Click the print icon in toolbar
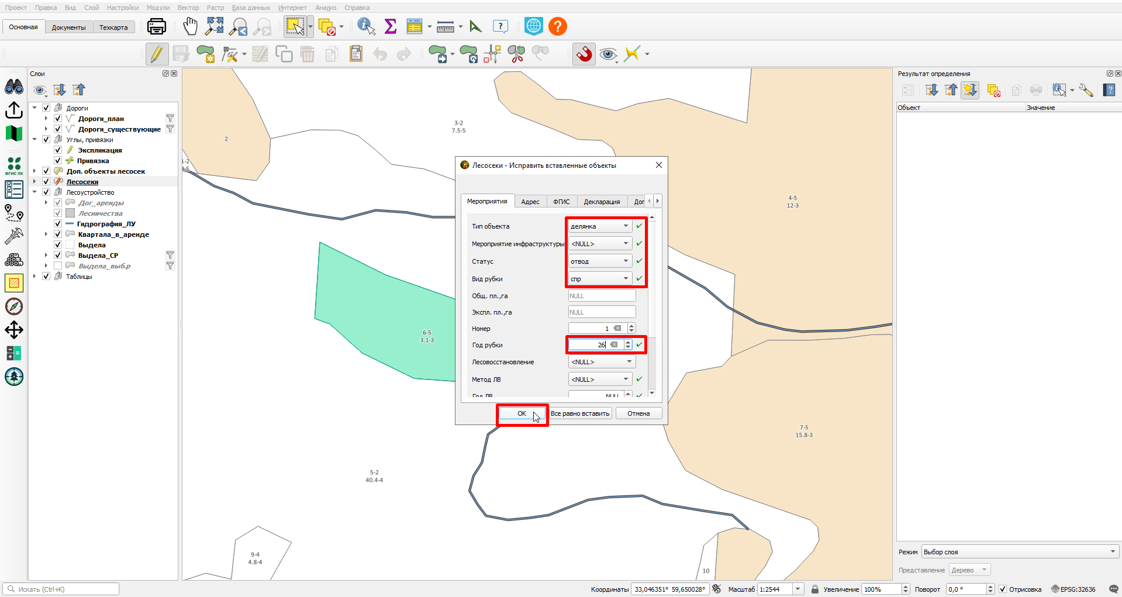This screenshot has height=597, width=1122. point(156,26)
